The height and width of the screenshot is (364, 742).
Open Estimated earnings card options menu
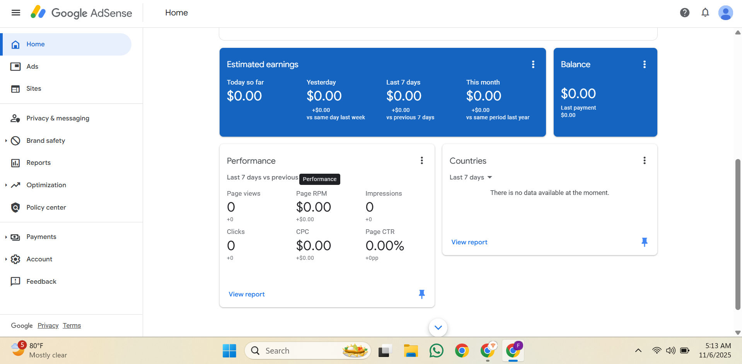(x=533, y=64)
